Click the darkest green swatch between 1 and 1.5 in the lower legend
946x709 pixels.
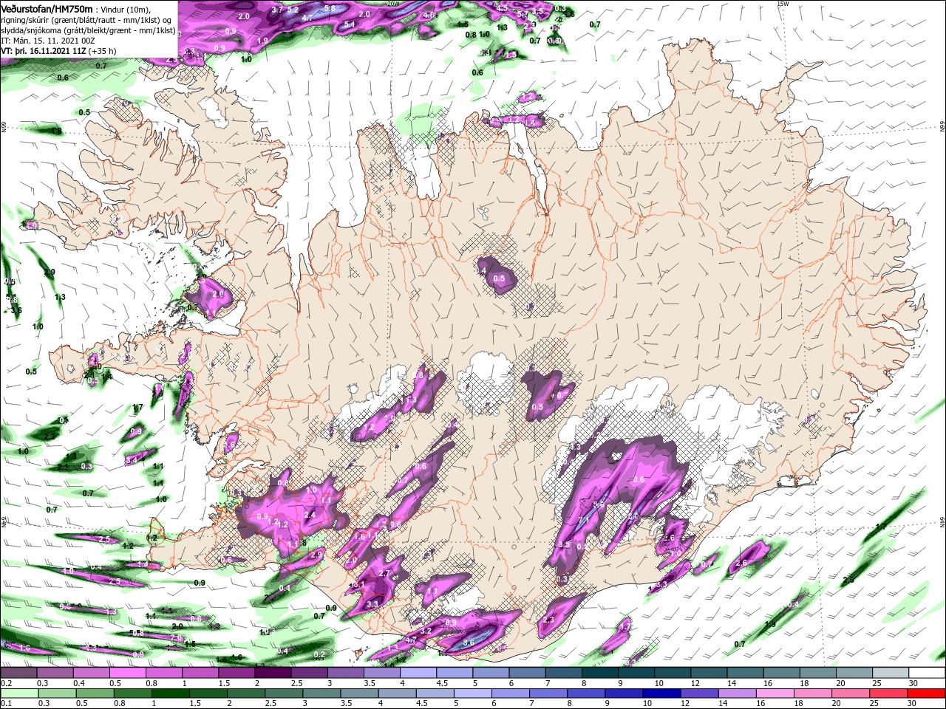click(x=171, y=693)
